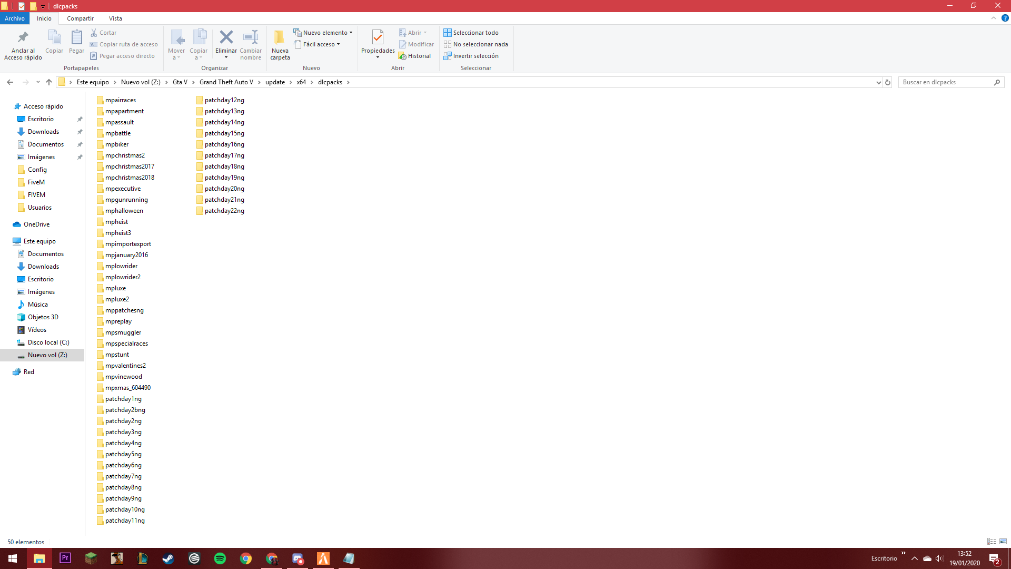Open the Nuevo elemento dropdown
The image size is (1011, 569).
click(323, 33)
